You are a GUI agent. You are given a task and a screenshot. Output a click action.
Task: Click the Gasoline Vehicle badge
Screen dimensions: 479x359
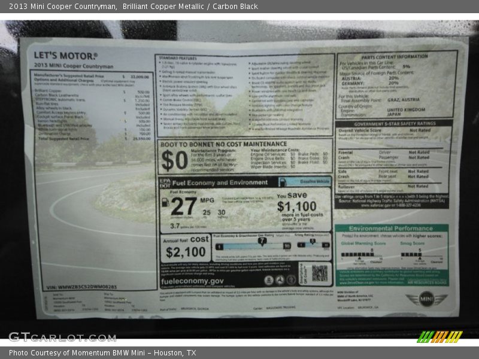tap(305, 182)
